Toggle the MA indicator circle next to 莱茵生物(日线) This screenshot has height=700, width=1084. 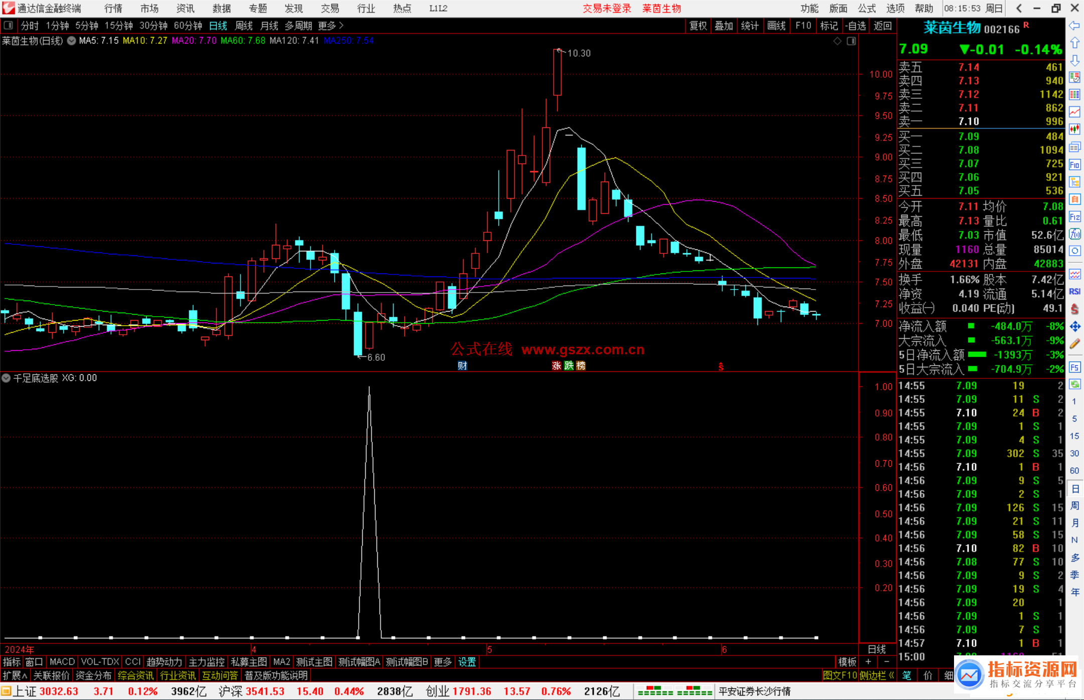pyautogui.click(x=71, y=41)
